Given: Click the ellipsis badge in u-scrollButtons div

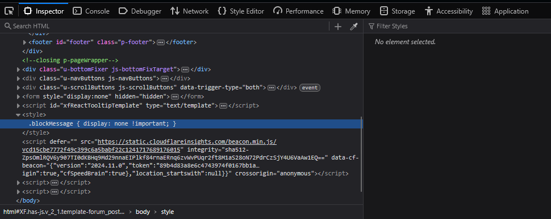Looking at the screenshot, I should [271, 88].
